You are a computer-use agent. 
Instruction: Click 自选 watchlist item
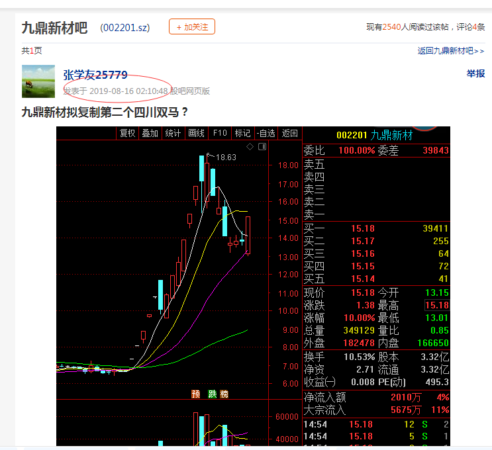(266, 133)
